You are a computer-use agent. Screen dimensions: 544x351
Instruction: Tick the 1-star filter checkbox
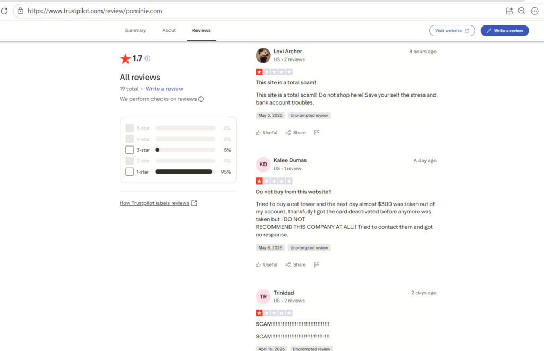[x=130, y=172]
